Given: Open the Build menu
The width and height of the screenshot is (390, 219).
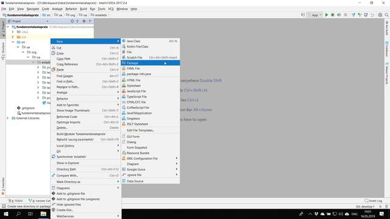Looking at the screenshot, I should 83,9.
